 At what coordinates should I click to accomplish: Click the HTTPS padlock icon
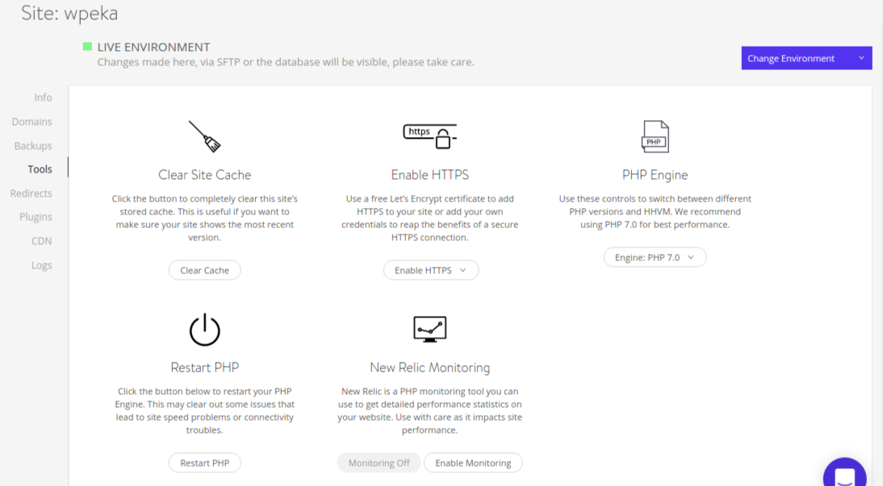[x=430, y=135]
